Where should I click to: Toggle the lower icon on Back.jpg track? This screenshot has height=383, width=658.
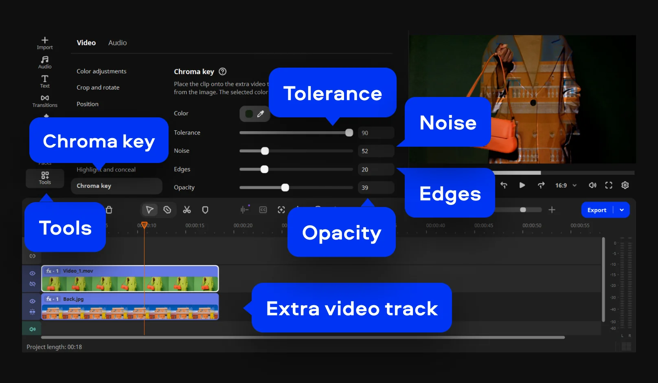point(33,312)
